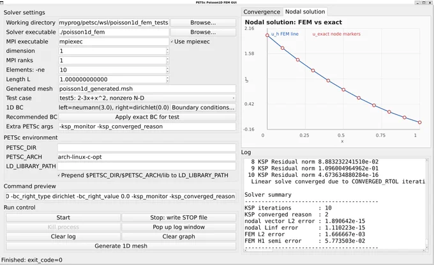Viewport: 434px width, 265px height.
Task: Click the 'nodal Linf error' log line
Action: [304, 227]
